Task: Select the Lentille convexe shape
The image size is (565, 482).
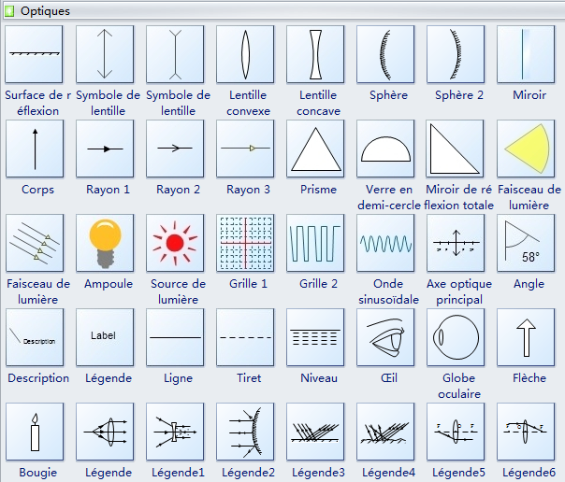Action: (245, 54)
